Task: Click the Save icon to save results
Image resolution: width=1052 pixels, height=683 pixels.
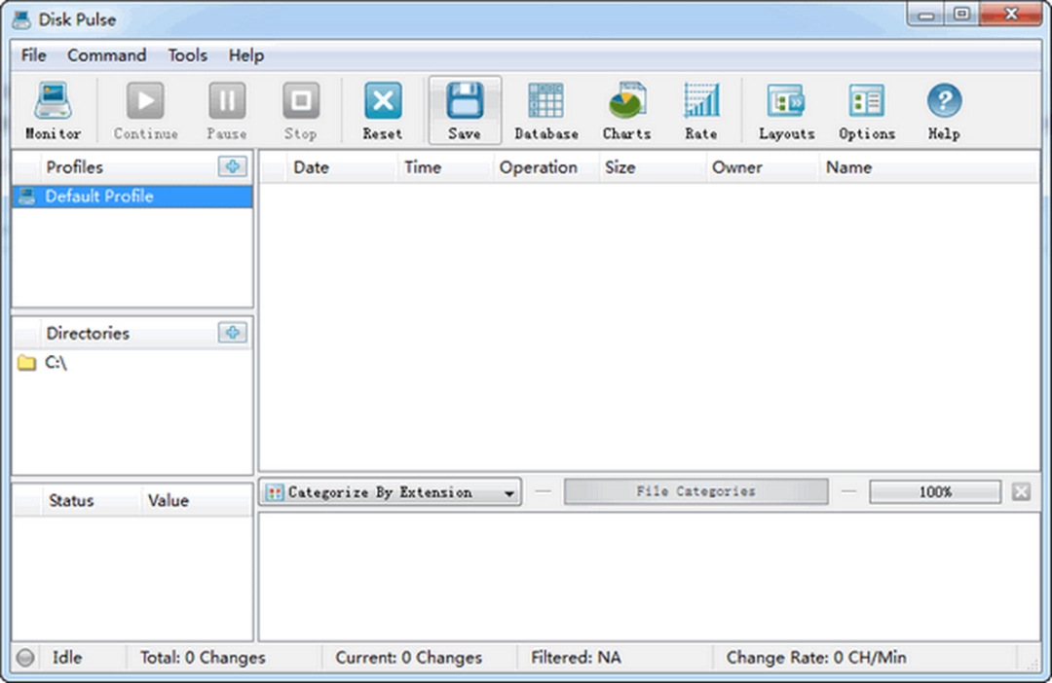Action: point(465,107)
